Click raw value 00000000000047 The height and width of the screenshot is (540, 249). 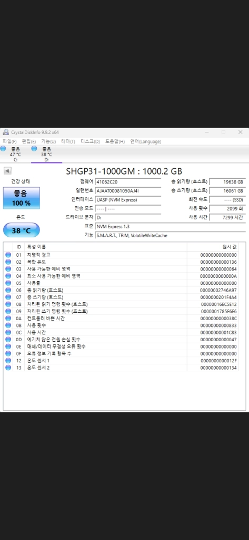218,340
